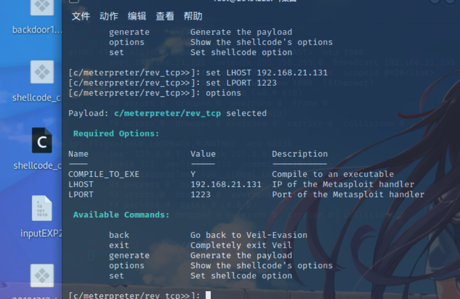Open the 动作 menu

[x=109, y=16]
